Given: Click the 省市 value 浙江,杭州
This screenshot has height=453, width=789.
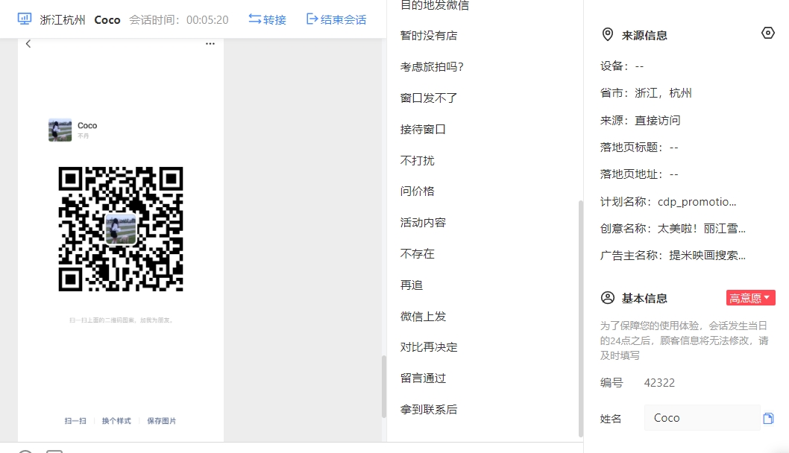Looking at the screenshot, I should coord(663,93).
